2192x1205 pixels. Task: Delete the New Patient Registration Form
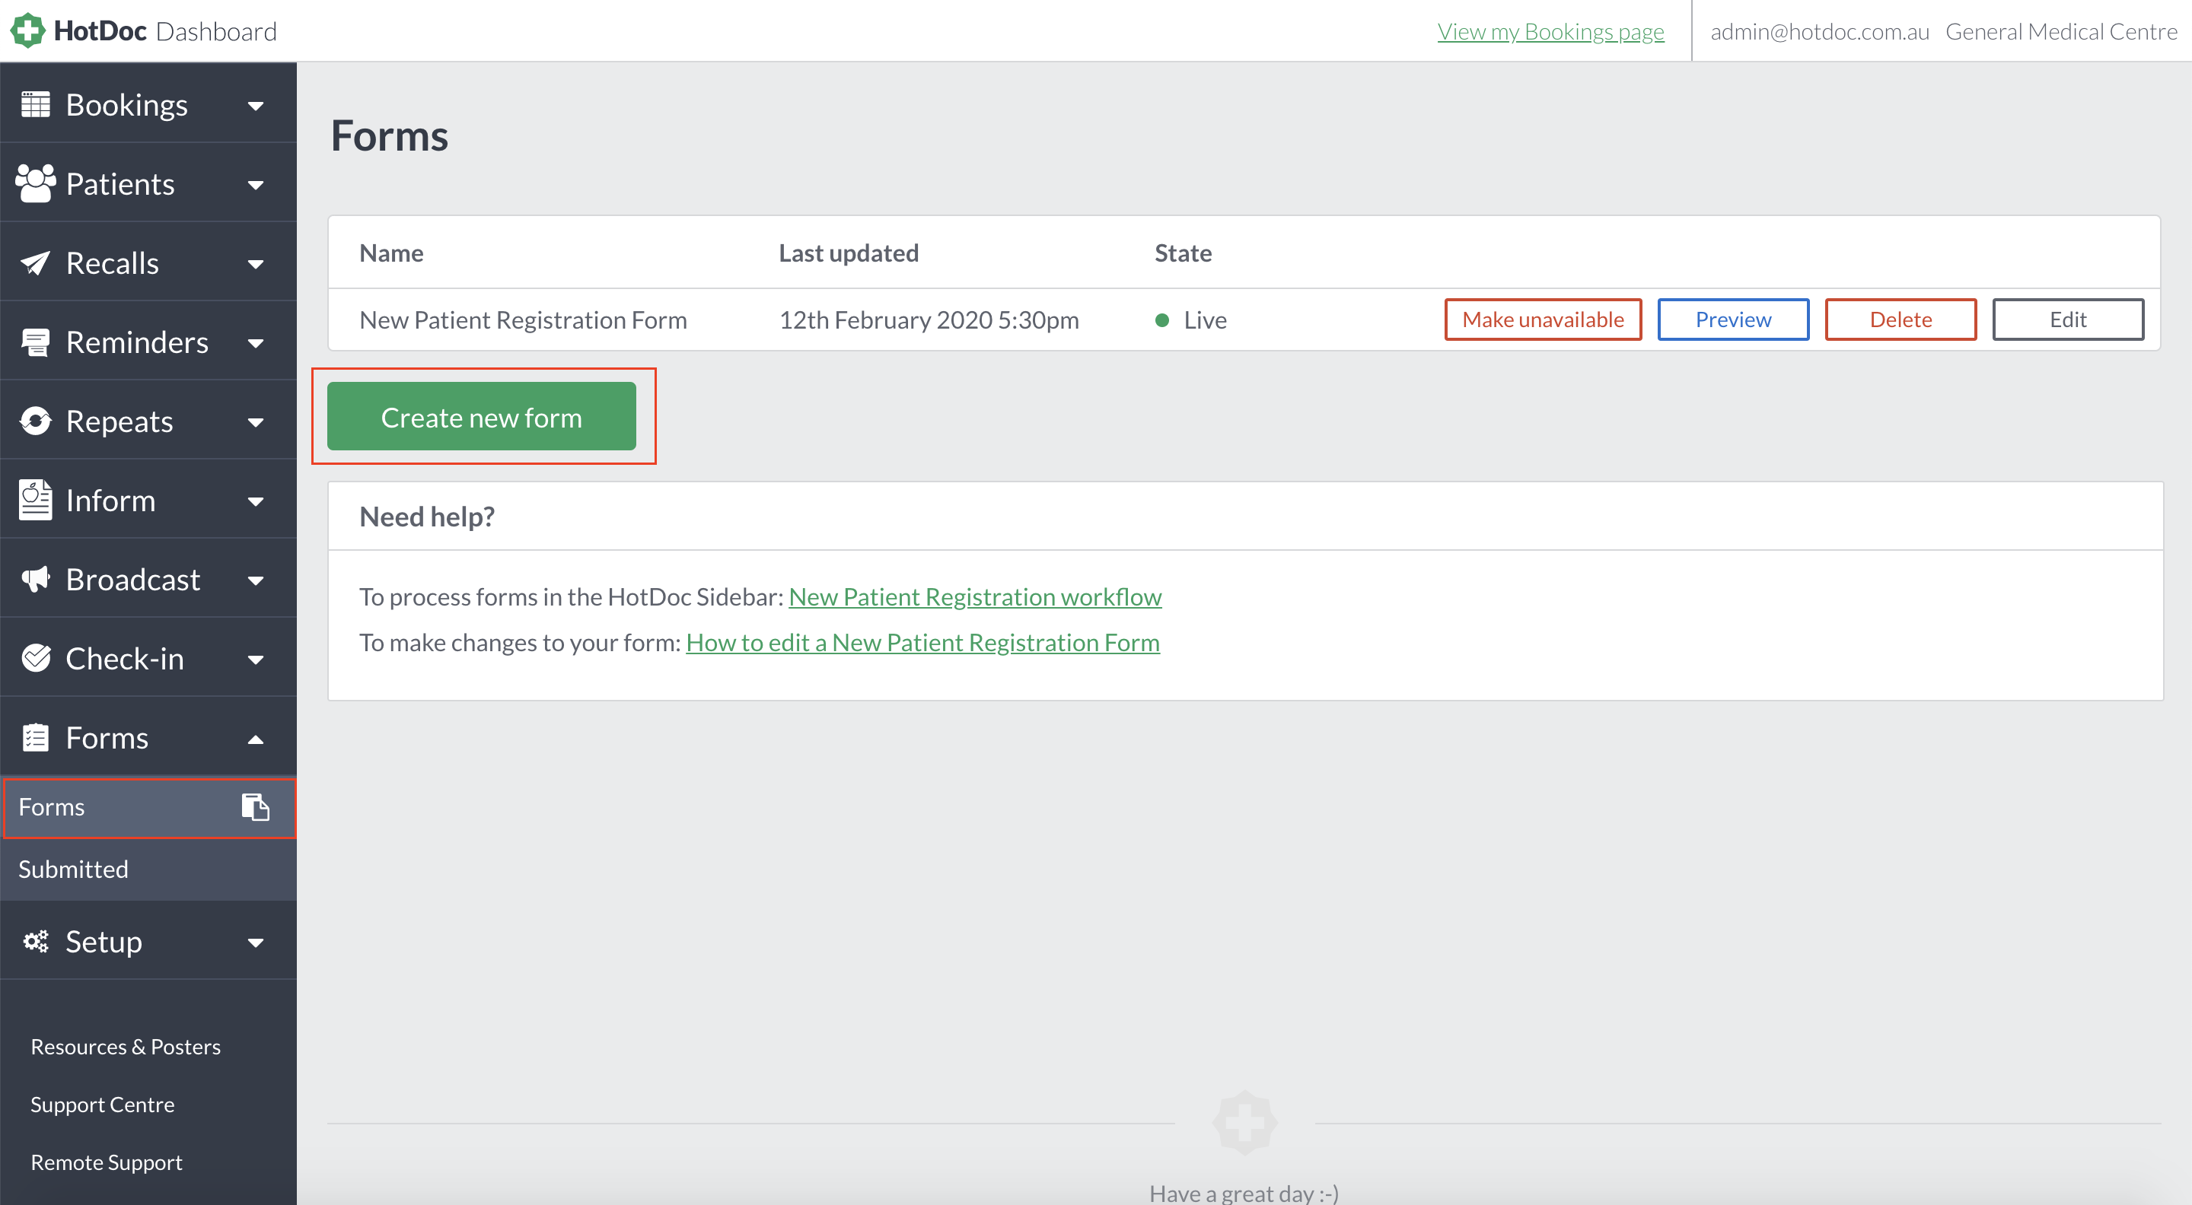click(x=1900, y=320)
